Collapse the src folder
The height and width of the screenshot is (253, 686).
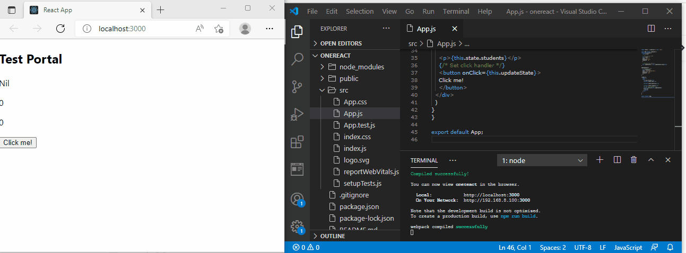click(354, 90)
